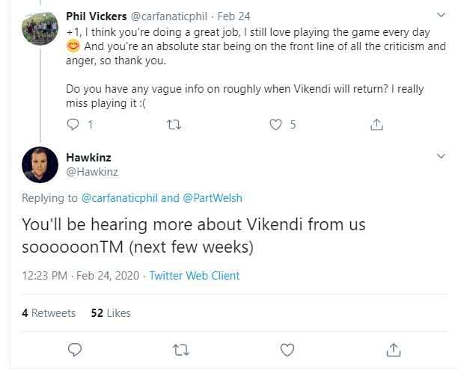Reply to Hawkinz's tweet

(73, 349)
